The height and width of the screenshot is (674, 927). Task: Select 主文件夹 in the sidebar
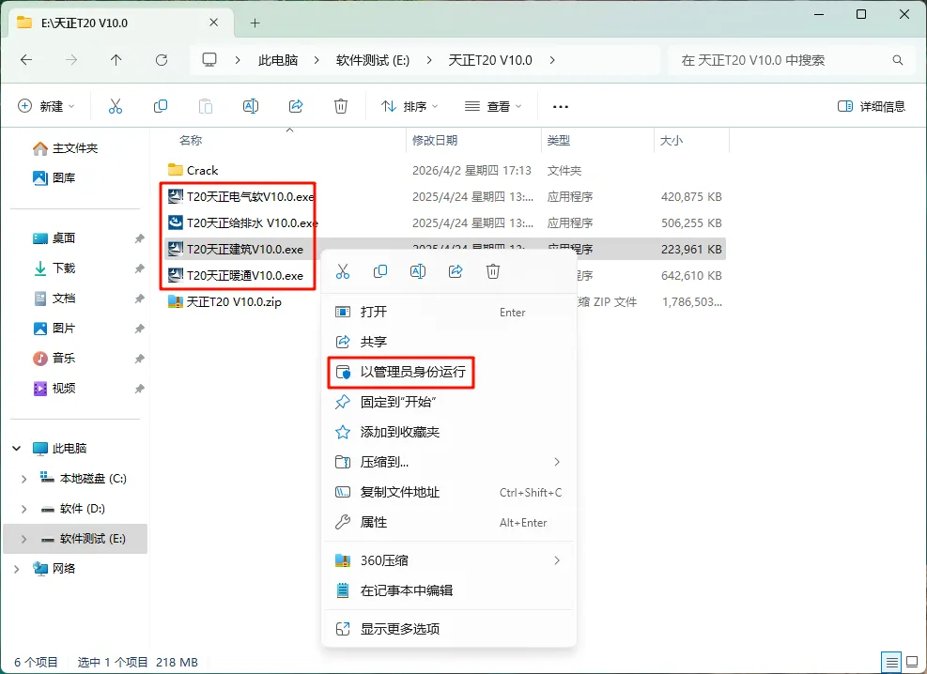65,148
